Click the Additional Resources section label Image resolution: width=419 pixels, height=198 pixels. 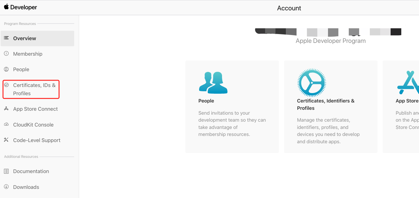[x=21, y=157]
